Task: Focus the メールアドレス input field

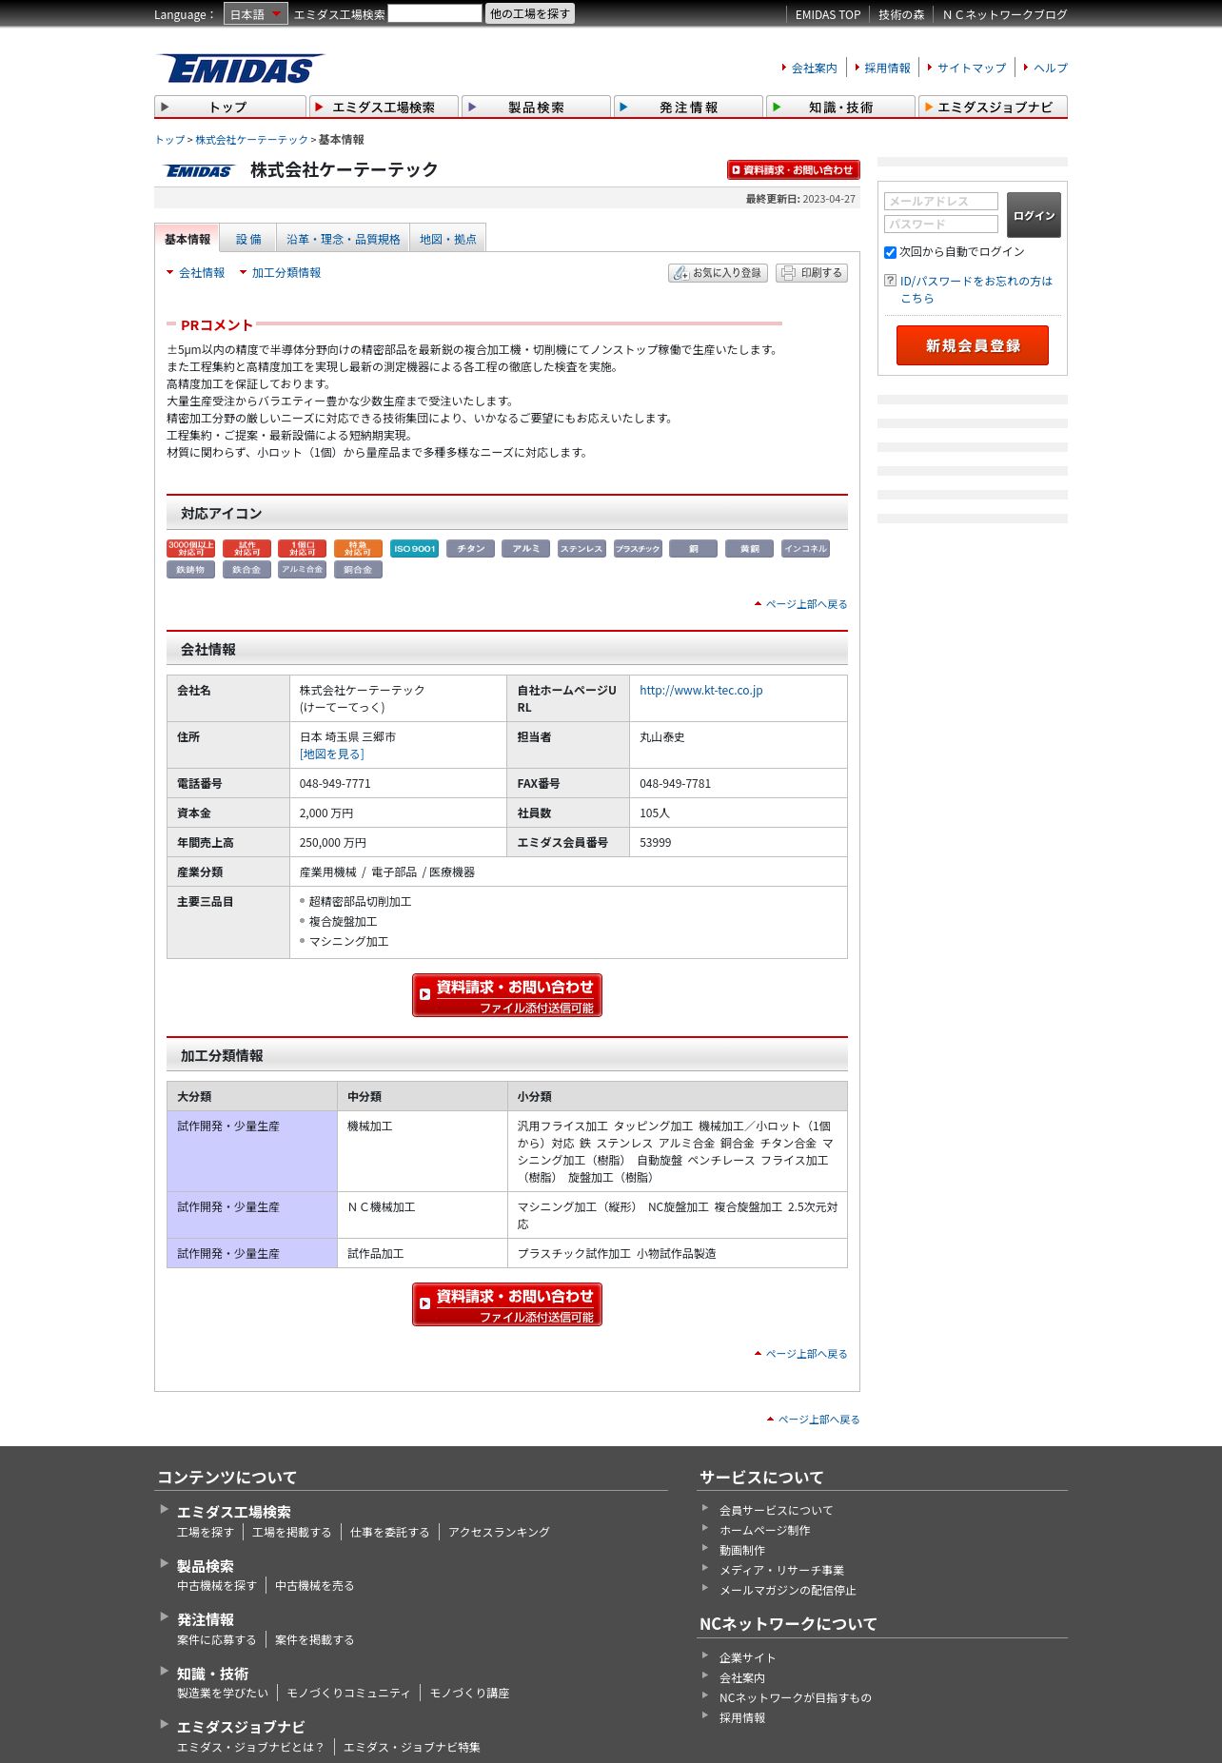Action: coord(941,202)
